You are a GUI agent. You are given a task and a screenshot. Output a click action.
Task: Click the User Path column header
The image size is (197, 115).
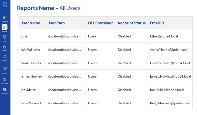[56, 23]
